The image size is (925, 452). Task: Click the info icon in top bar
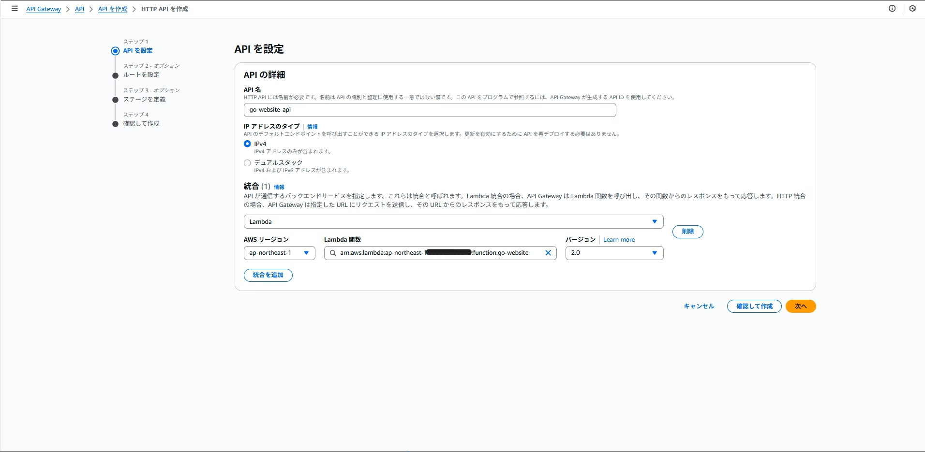pyautogui.click(x=892, y=9)
